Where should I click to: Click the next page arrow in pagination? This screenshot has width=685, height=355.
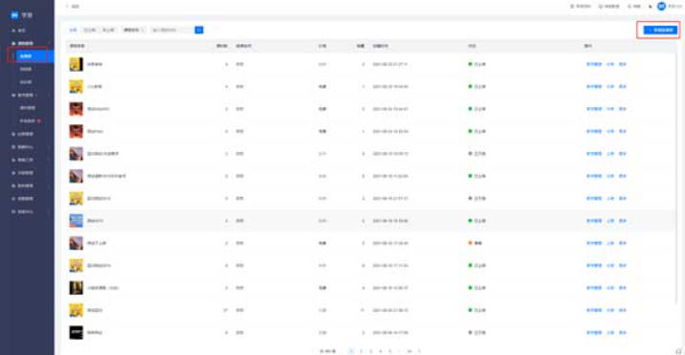419,351
